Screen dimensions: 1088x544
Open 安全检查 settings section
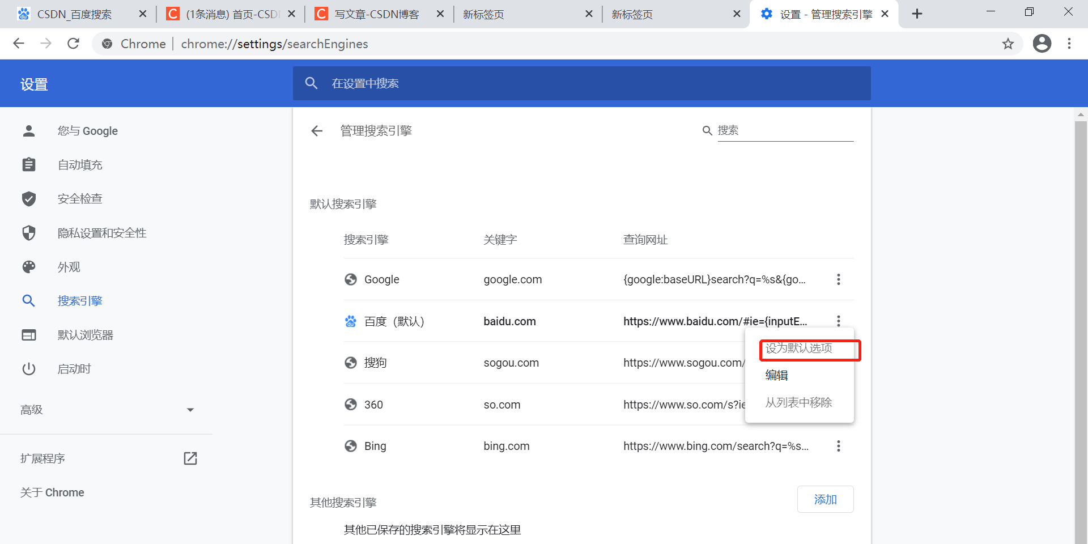point(80,199)
